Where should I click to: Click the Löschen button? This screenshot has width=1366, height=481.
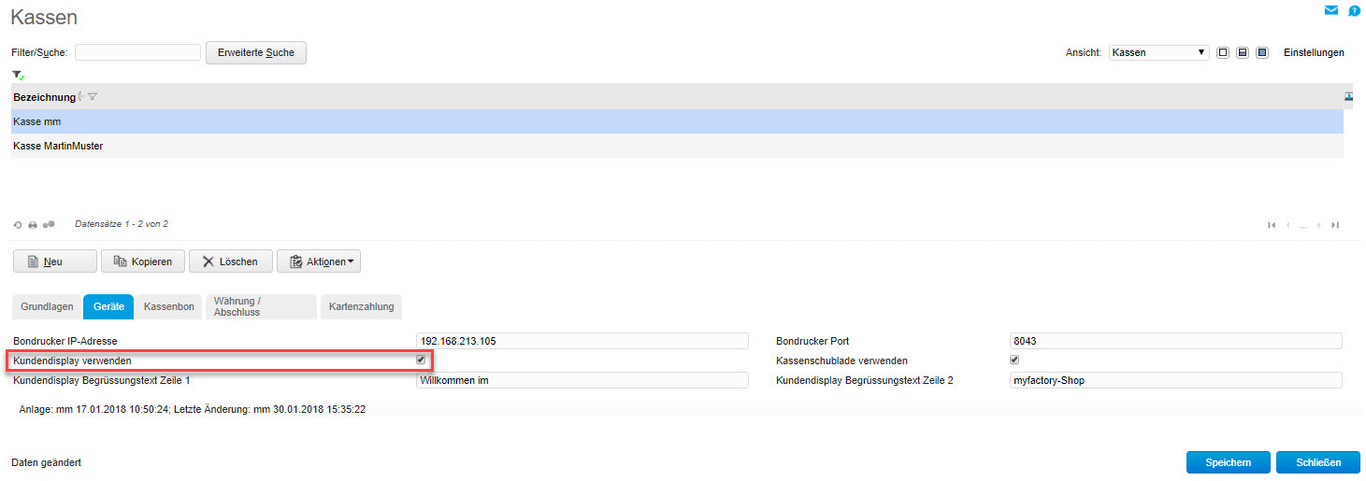[230, 262]
